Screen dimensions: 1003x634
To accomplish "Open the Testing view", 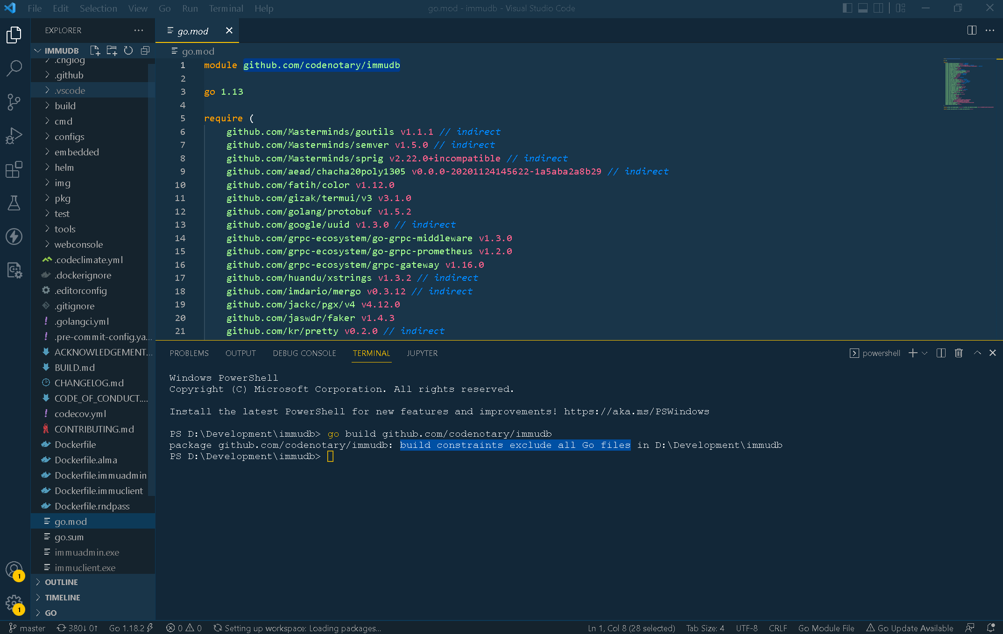I will [x=14, y=203].
